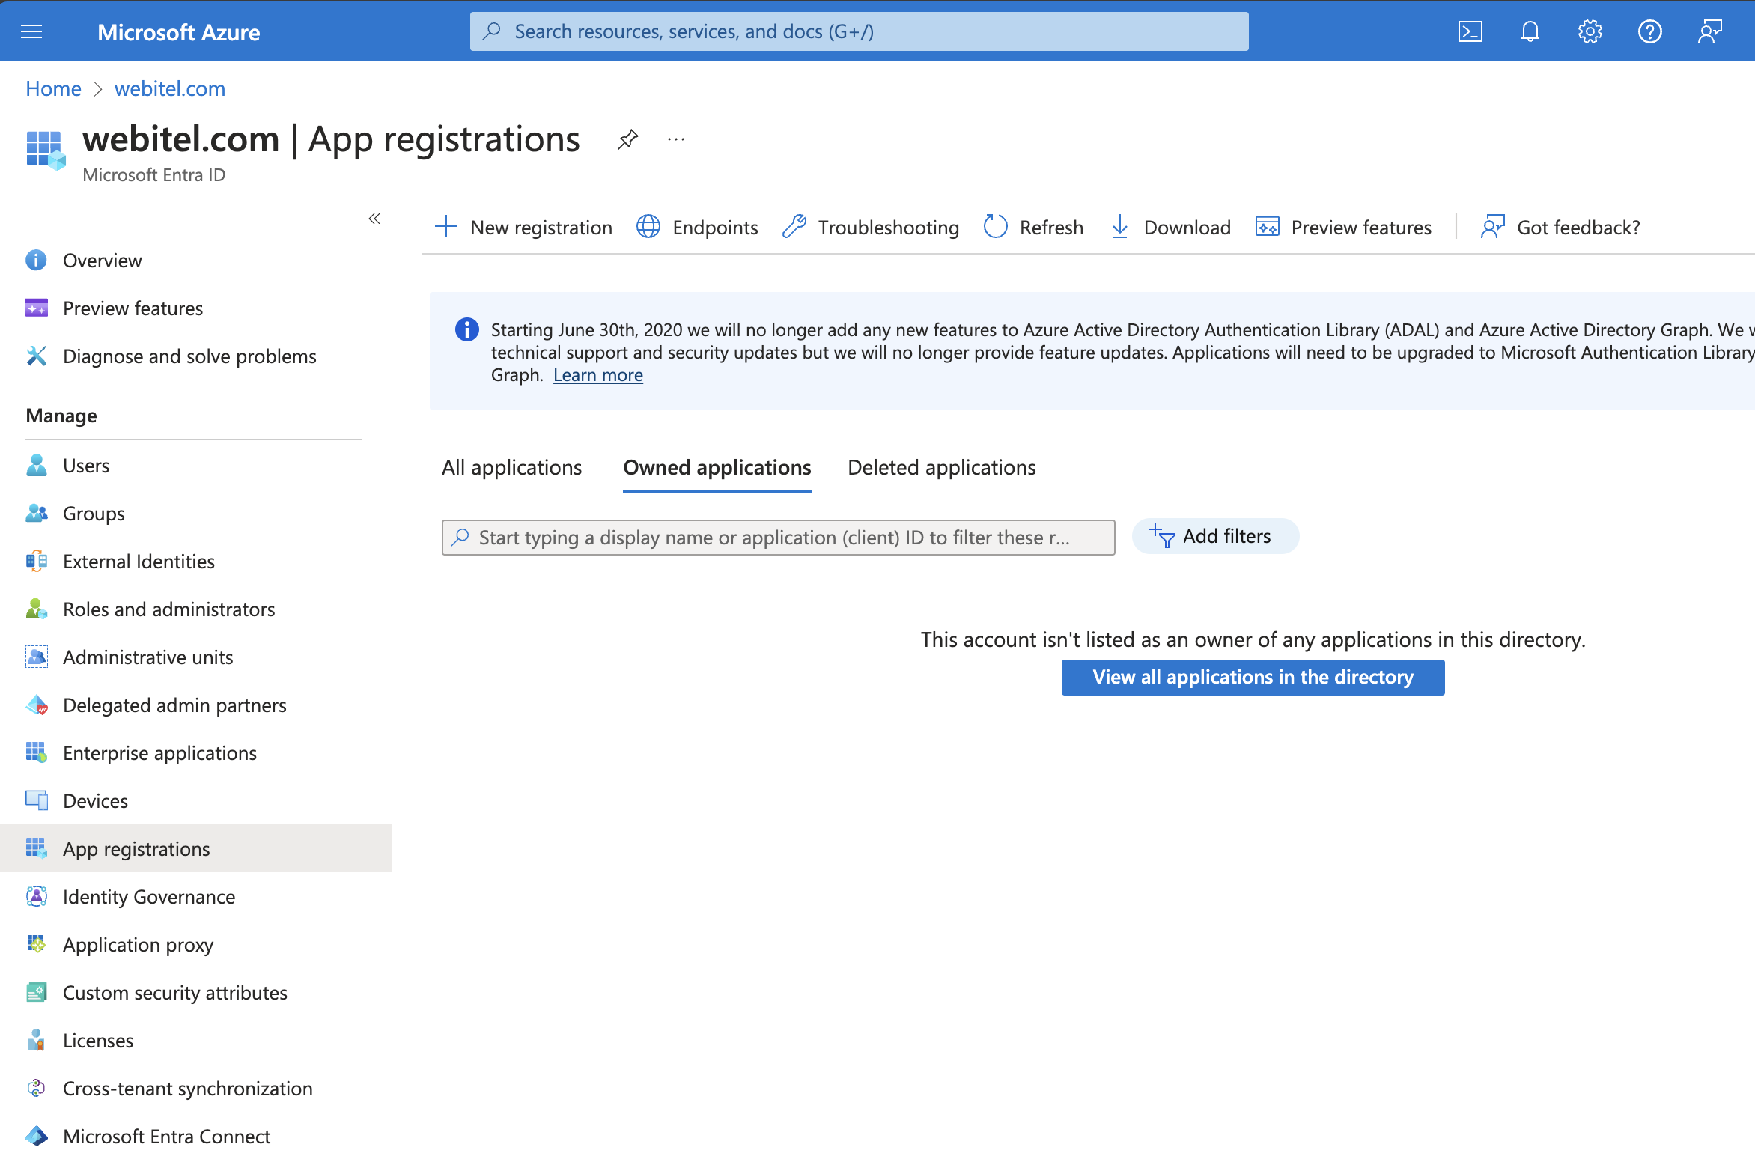1755x1168 pixels.
Task: Click the Endpoints toolbar label
Action: coord(715,228)
